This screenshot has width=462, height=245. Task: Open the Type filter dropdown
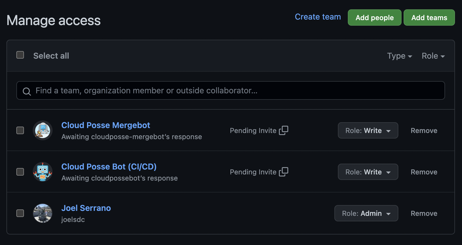[x=400, y=56]
